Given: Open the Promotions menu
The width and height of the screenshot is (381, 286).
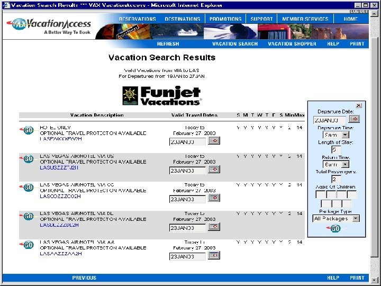Looking at the screenshot, I should pos(225,19).
